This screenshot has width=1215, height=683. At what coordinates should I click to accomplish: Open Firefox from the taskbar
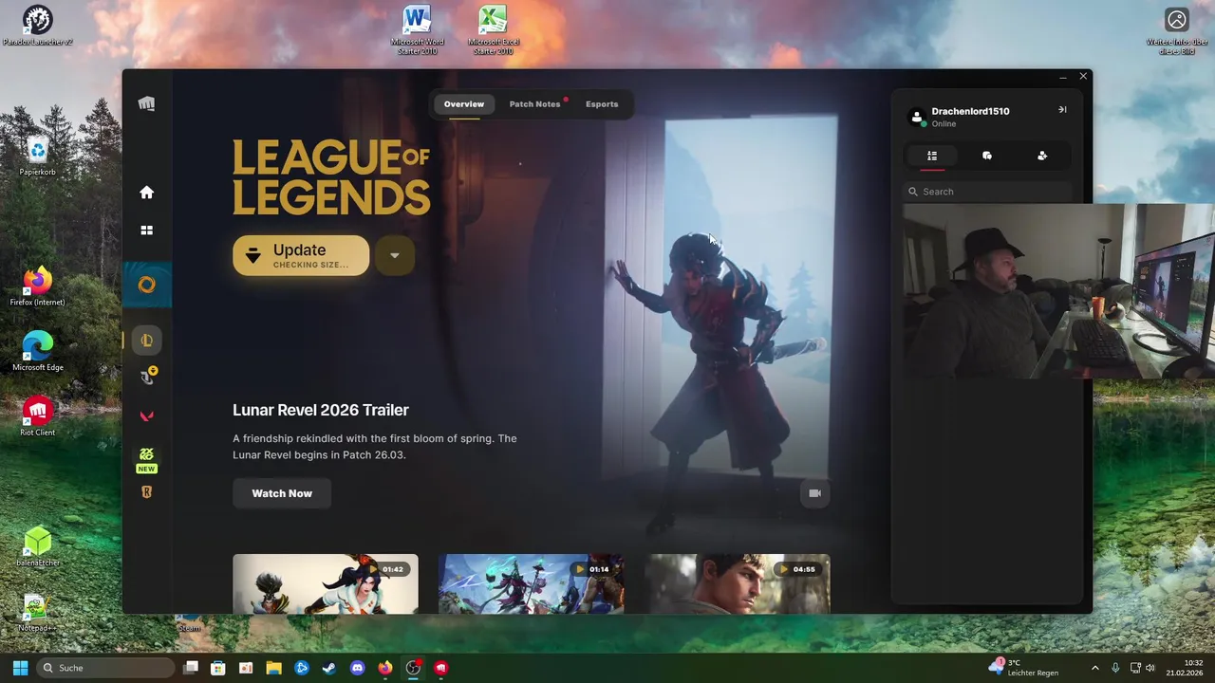(x=384, y=668)
